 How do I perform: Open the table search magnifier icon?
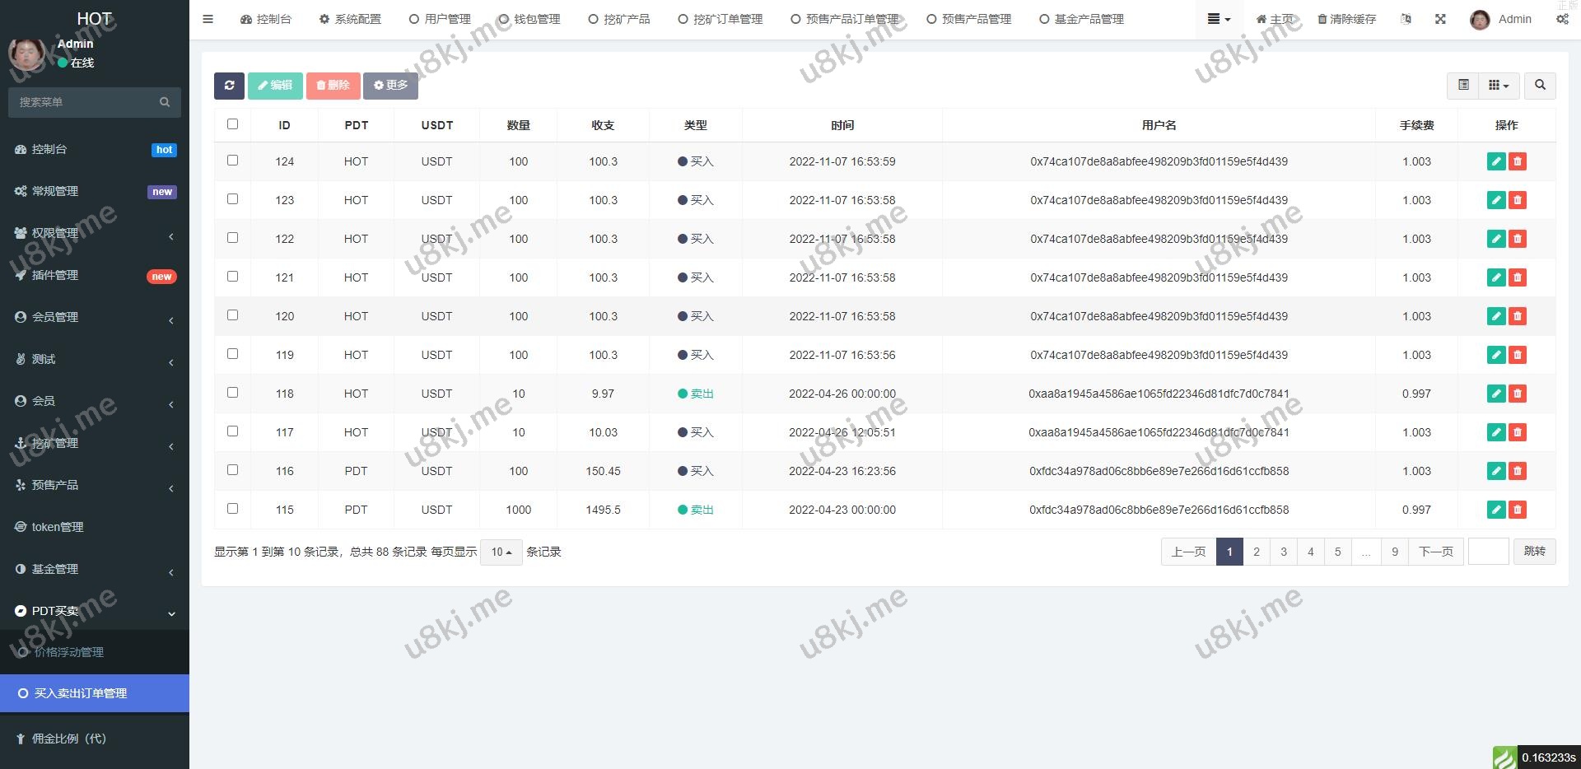click(x=1540, y=86)
